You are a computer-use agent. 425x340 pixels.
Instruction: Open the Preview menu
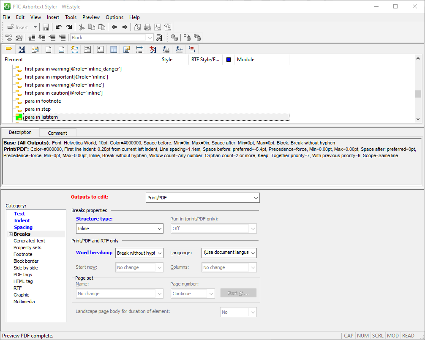tap(91, 17)
